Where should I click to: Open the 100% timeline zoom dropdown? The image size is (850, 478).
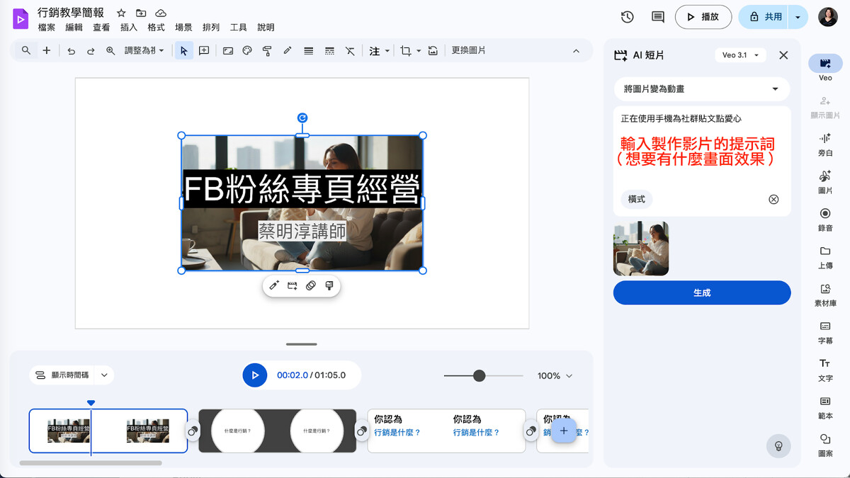[x=555, y=376]
